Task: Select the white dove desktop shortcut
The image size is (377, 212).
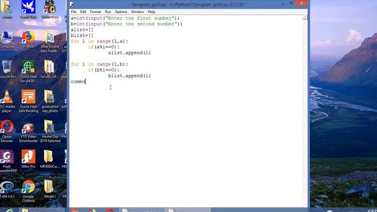Action: [28, 9]
